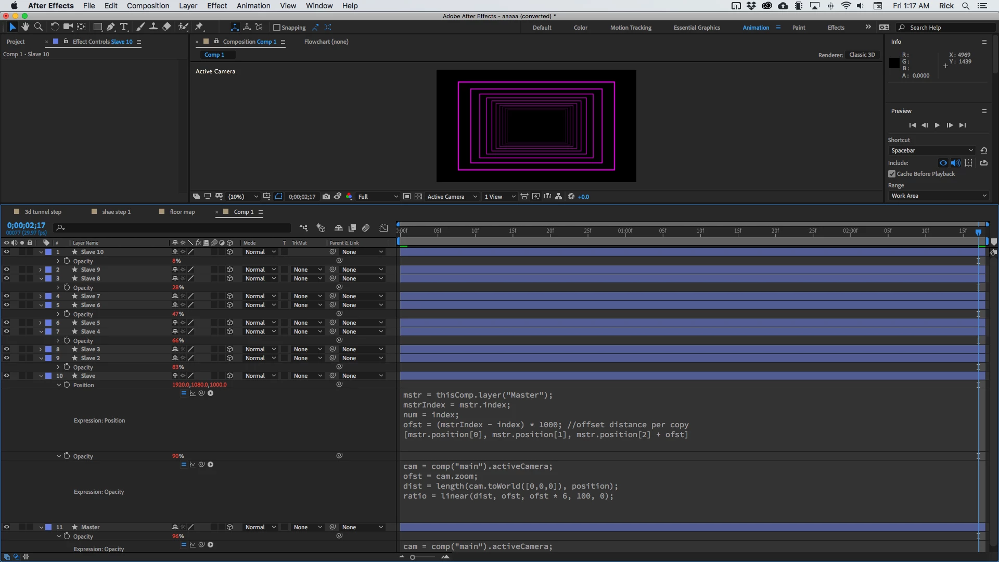Switch to the floor map timeline tab
This screenshot has height=562, width=999.
pyautogui.click(x=182, y=212)
